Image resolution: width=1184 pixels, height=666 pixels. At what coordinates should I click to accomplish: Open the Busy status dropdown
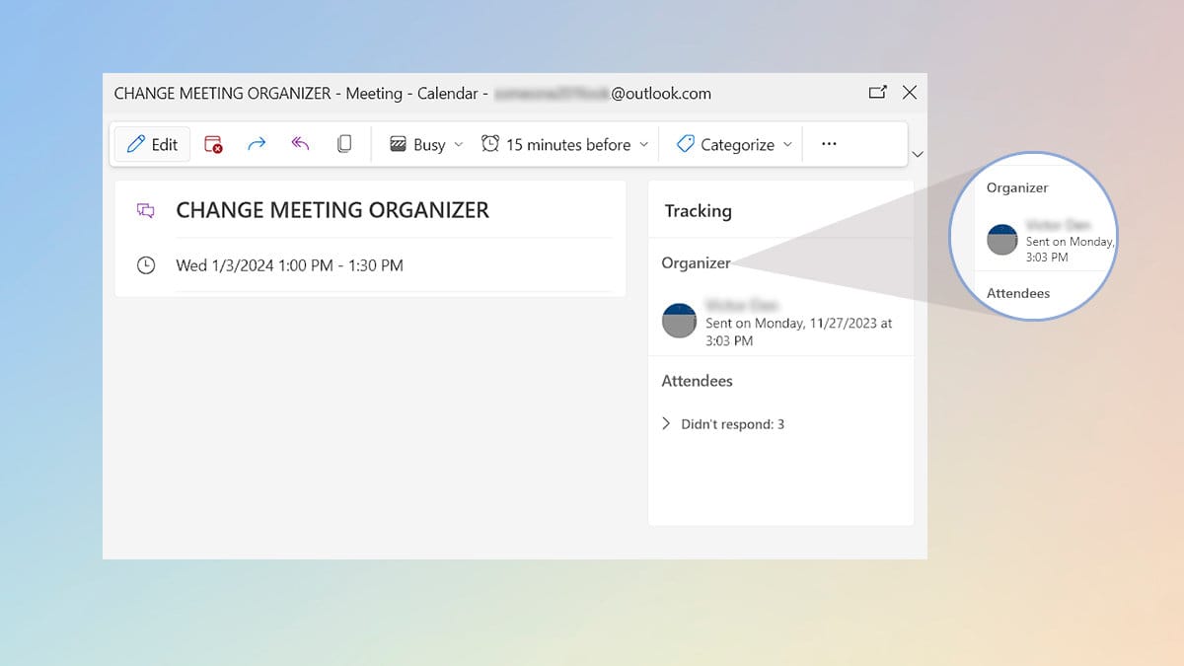point(425,144)
